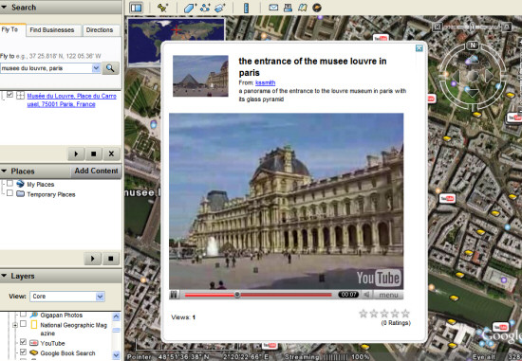Disable the YouTube layer checkbox
The image size is (522, 361).
pos(23,342)
